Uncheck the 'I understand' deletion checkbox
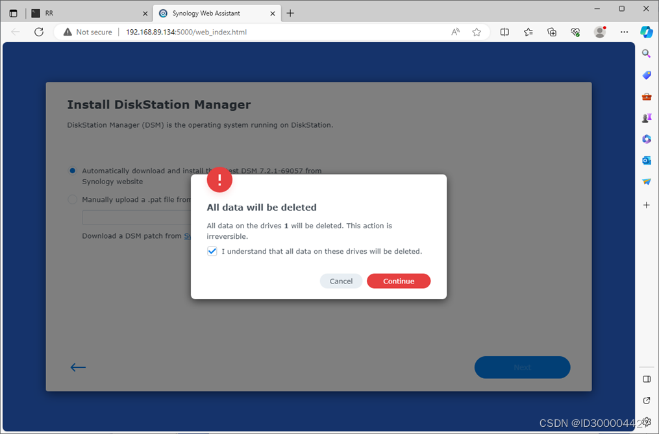The image size is (659, 434). click(212, 251)
